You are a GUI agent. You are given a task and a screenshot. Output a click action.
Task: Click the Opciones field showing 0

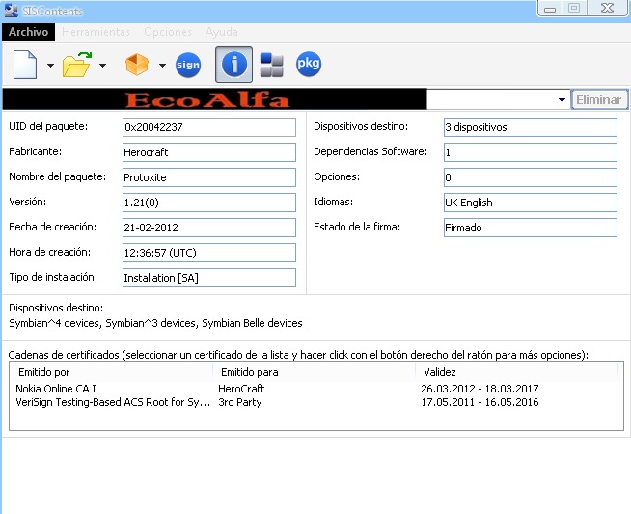click(x=531, y=177)
